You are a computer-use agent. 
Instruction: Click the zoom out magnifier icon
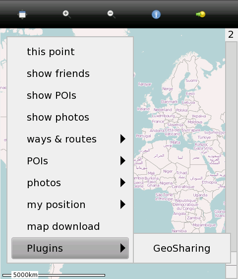coord(111,14)
